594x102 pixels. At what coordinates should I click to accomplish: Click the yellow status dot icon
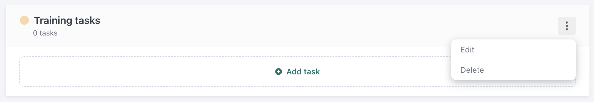point(24,20)
